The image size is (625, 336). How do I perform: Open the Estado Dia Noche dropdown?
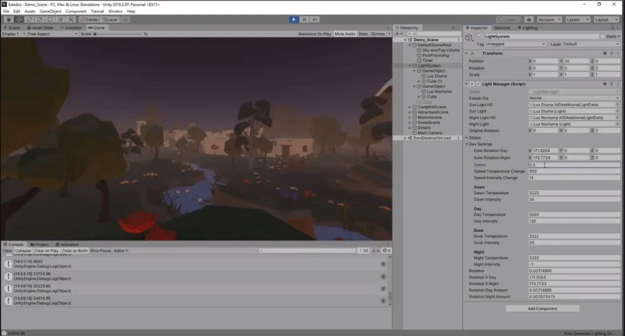(x=574, y=98)
